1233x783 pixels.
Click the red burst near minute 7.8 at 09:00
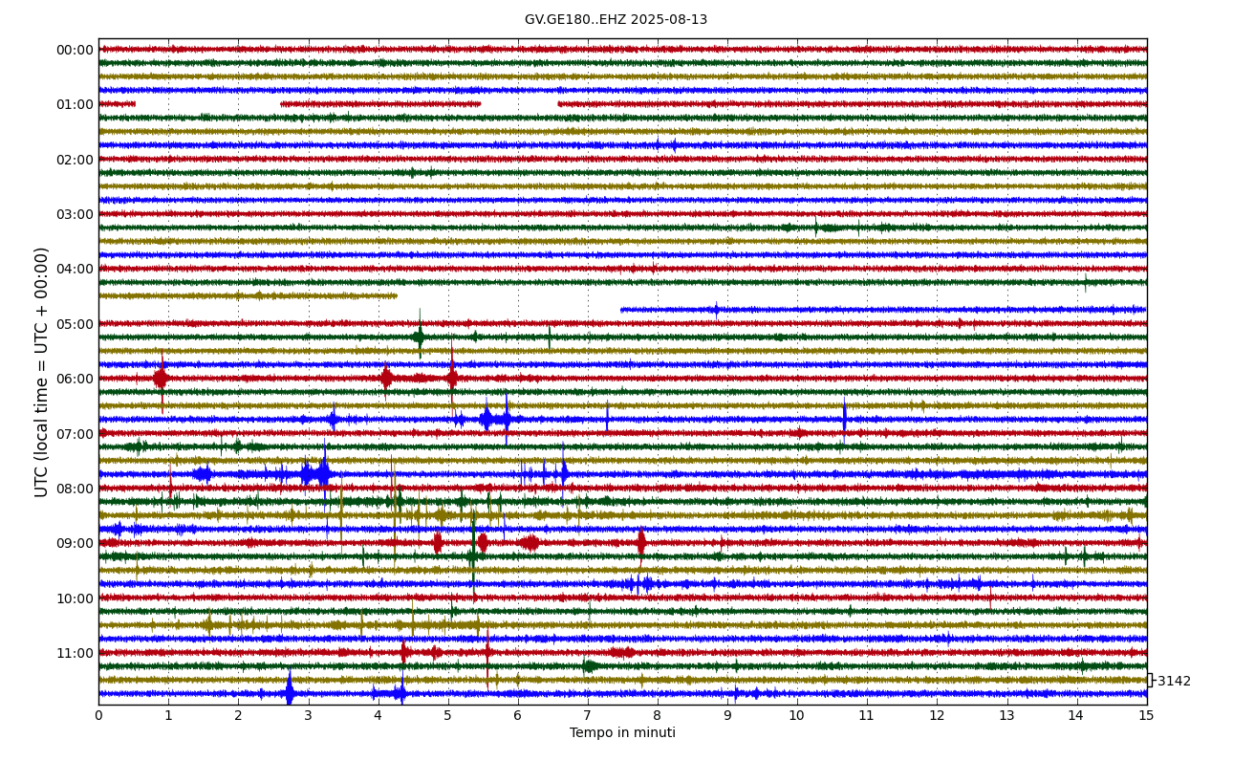click(640, 543)
